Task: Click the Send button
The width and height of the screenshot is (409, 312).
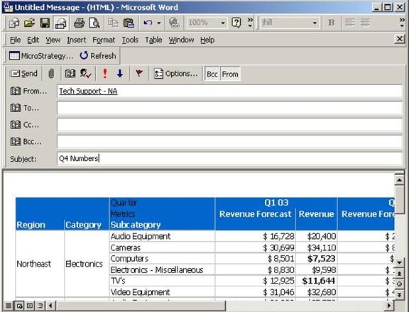Action: (x=24, y=74)
